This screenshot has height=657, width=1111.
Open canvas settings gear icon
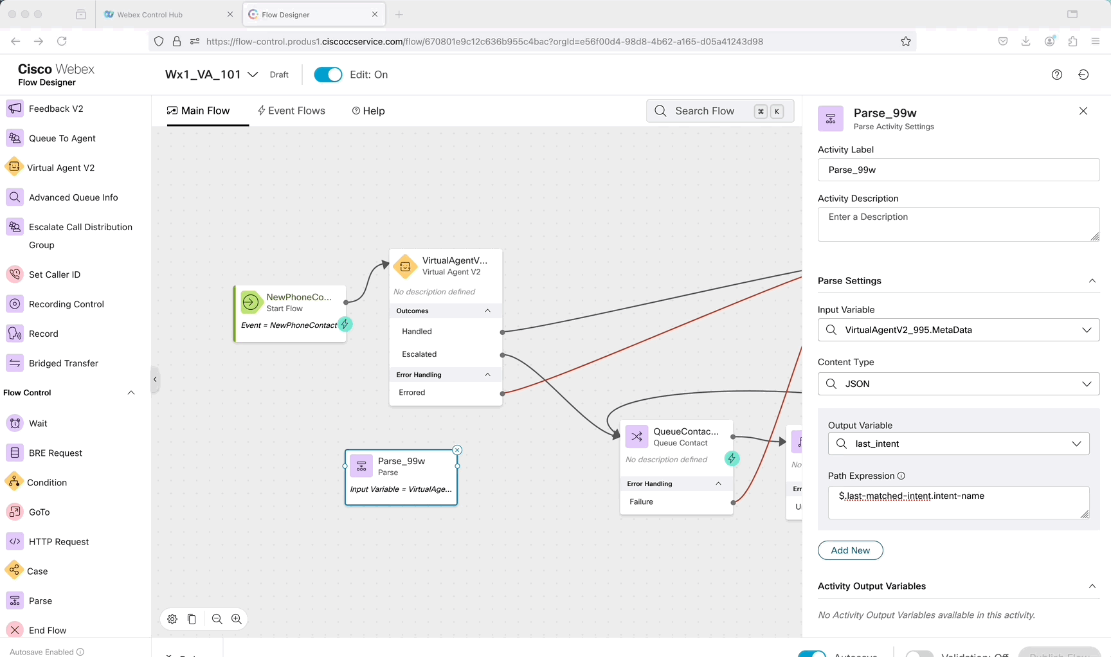pyautogui.click(x=172, y=619)
